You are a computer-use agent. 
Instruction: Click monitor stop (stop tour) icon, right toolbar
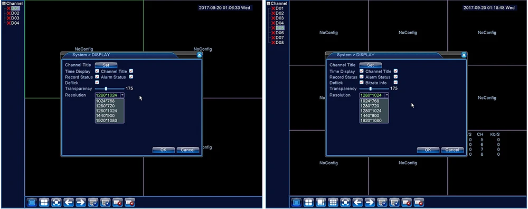pos(394,202)
